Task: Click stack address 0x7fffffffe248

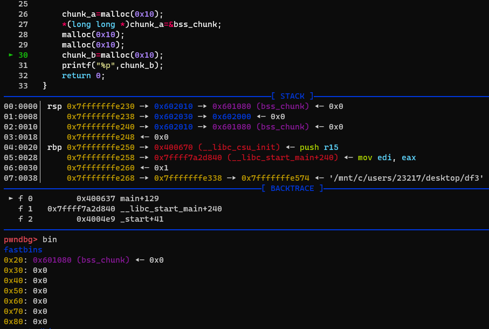Action: click(100, 137)
